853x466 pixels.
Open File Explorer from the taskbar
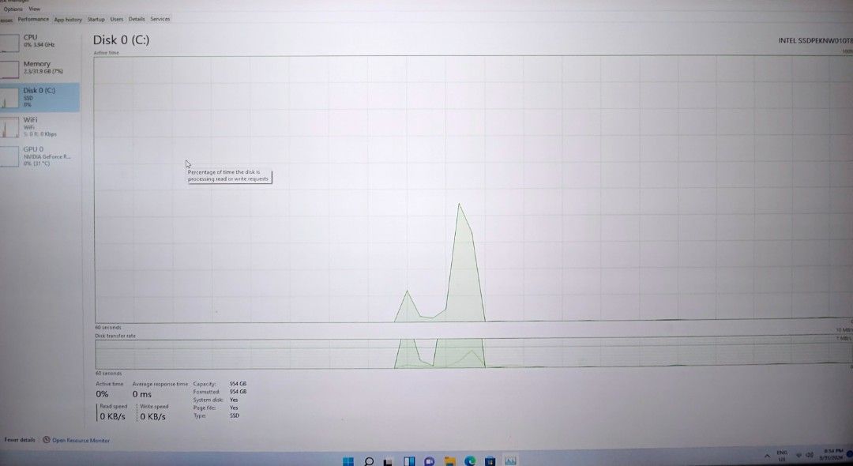(x=449, y=461)
